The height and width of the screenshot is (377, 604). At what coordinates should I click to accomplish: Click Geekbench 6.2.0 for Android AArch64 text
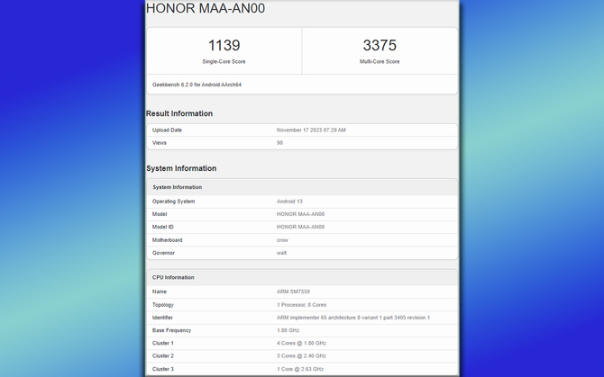[197, 85]
